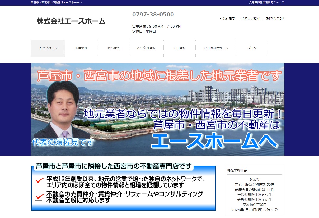Open 会員様向けページ menu item
This screenshot has height=218, width=319.
216,48
